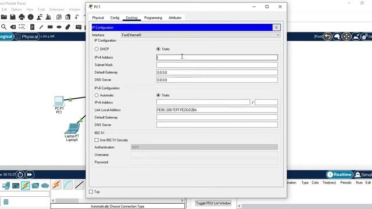
Task: Pick the Copper Straight-Through cable
Action: (x=79, y=185)
